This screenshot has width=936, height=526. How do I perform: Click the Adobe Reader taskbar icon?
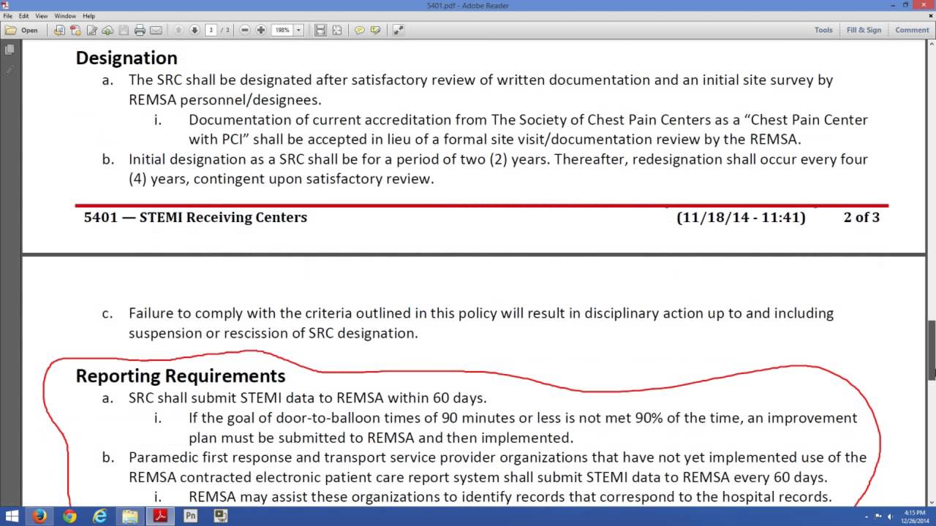tap(160, 517)
